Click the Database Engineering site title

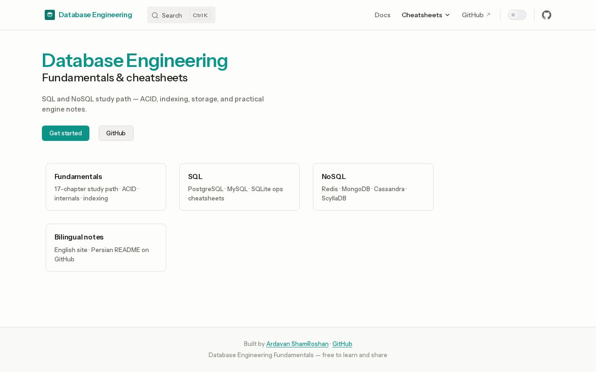(95, 15)
